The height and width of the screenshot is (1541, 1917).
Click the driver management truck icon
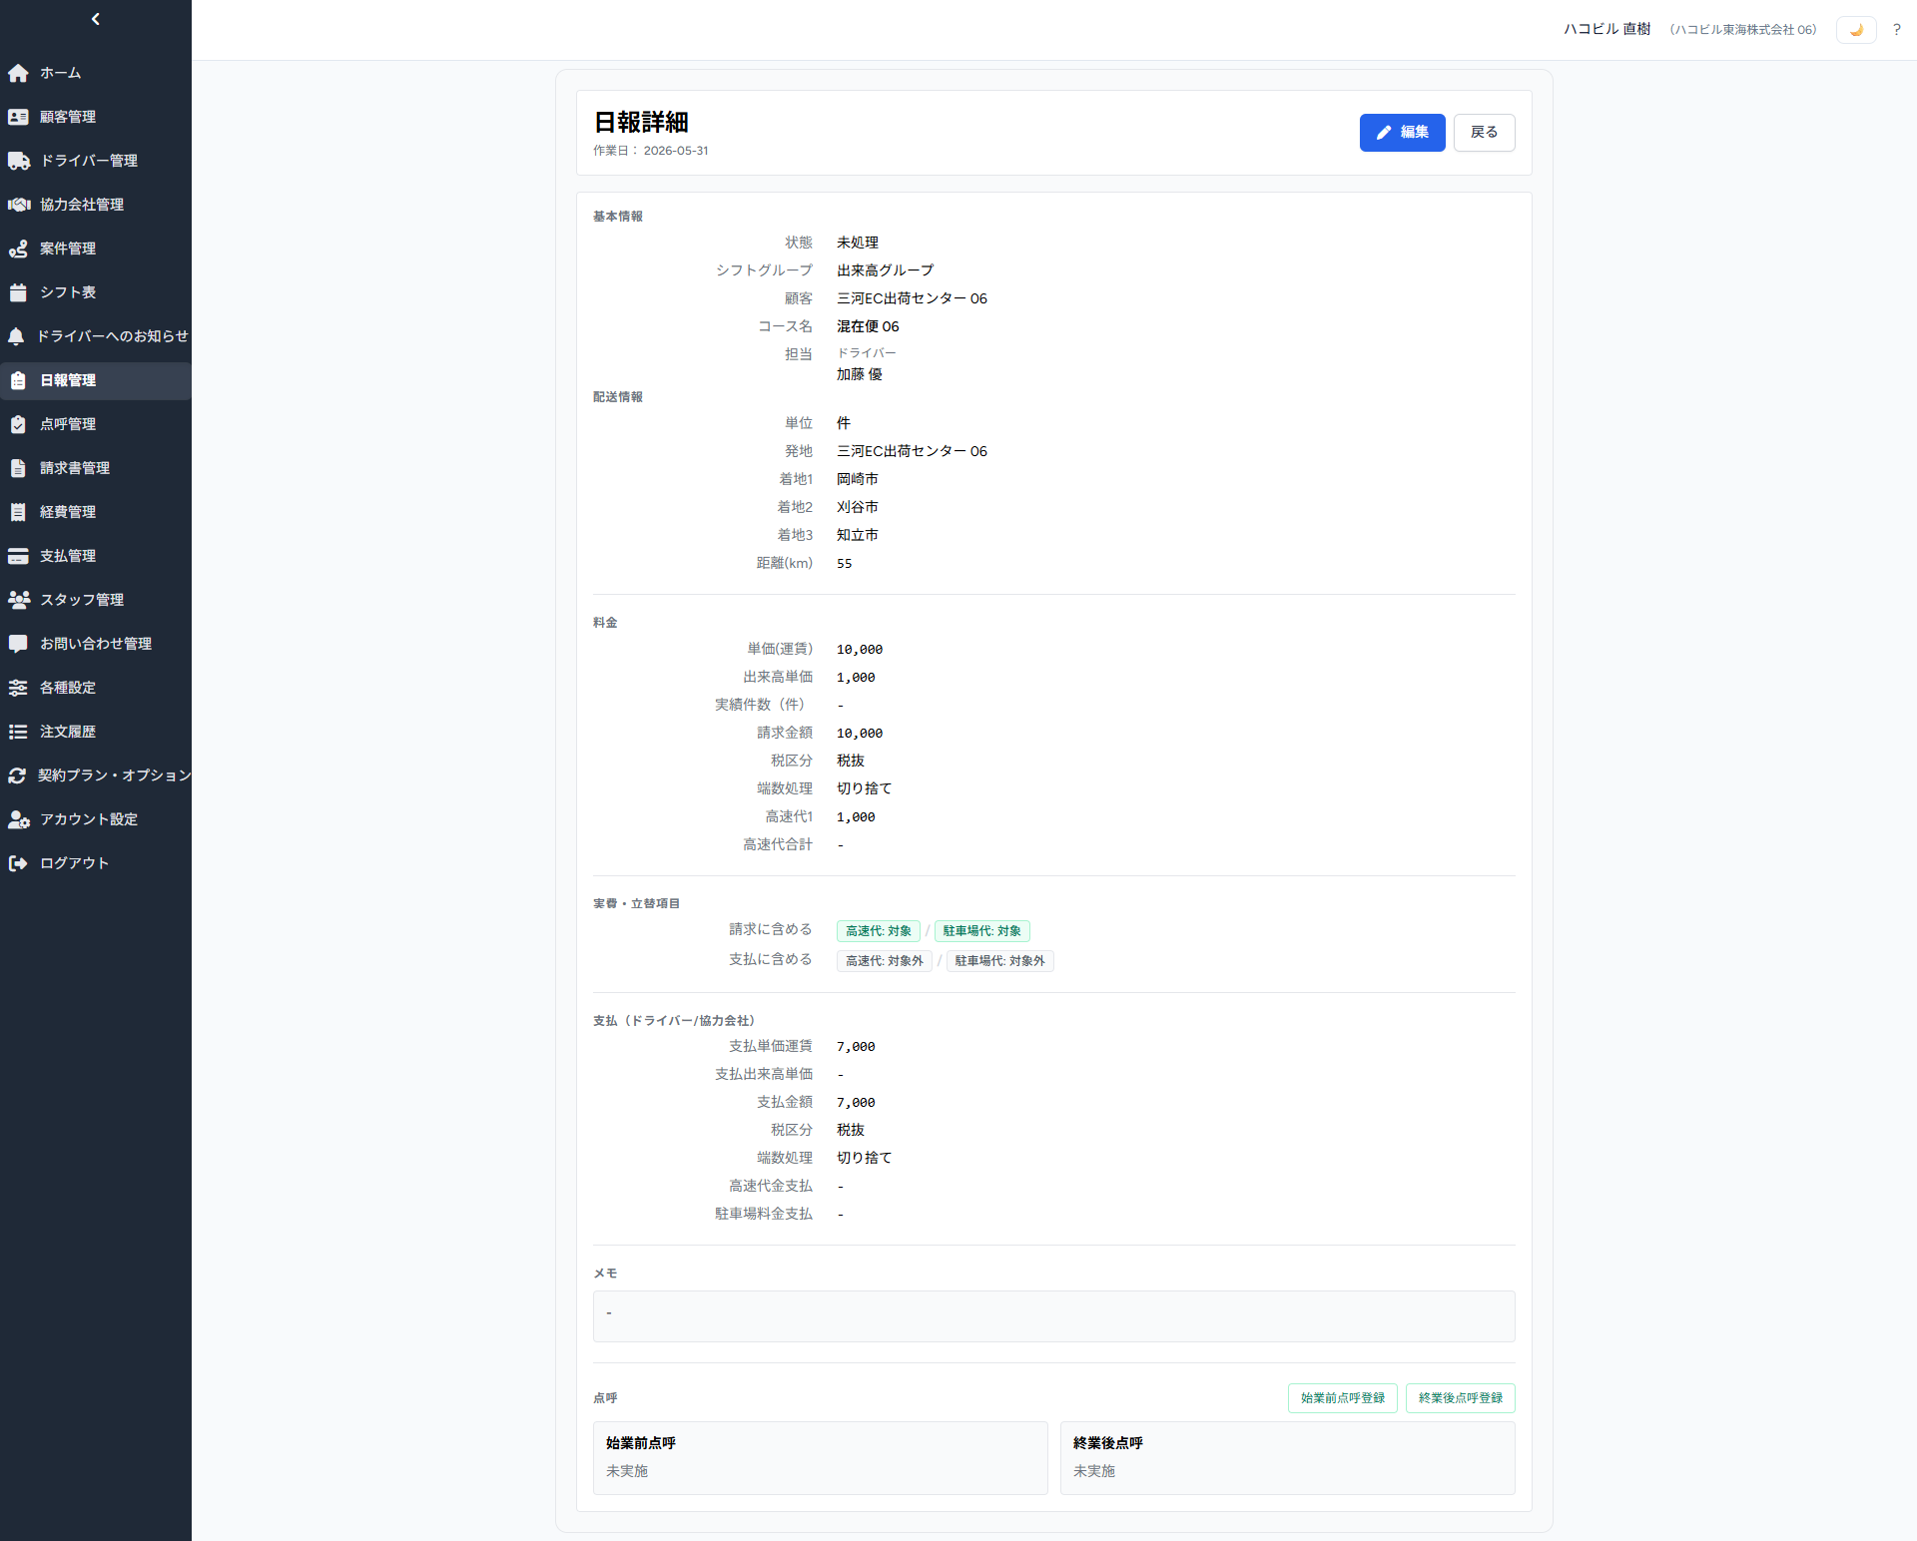click(x=18, y=161)
